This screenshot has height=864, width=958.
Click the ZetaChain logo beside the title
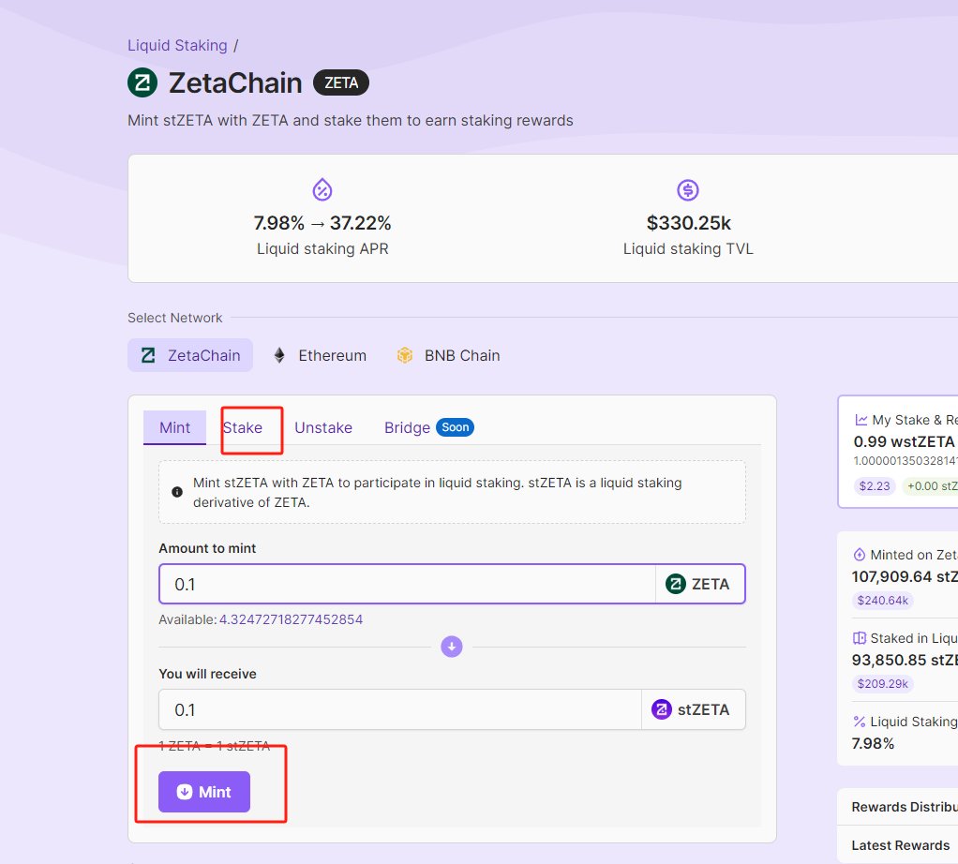click(x=142, y=82)
